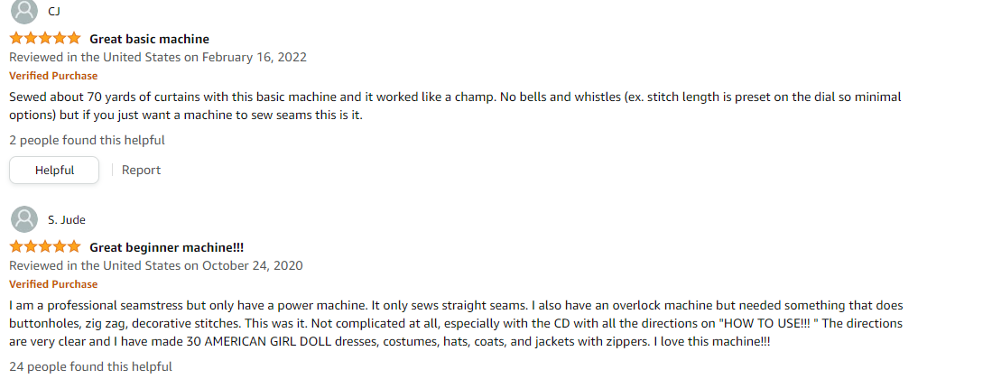Viewport: 992px width, 379px height.
Task: Click Verified Purchase label on S. Jude's review
Action: (53, 284)
